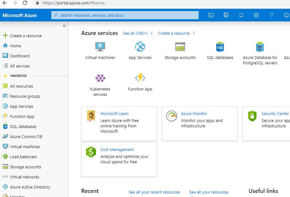This screenshot has width=290, height=197.
Task: Click the Virtual networks sidebar icon
Action: 5,177
